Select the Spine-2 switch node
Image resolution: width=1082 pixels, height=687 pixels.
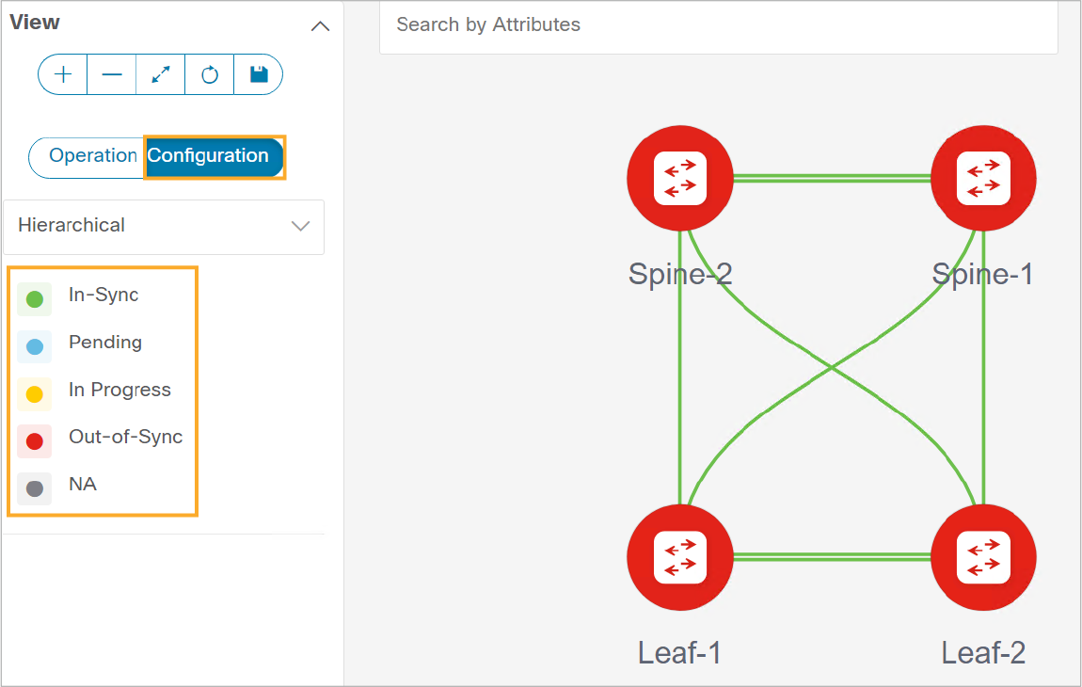point(679,178)
